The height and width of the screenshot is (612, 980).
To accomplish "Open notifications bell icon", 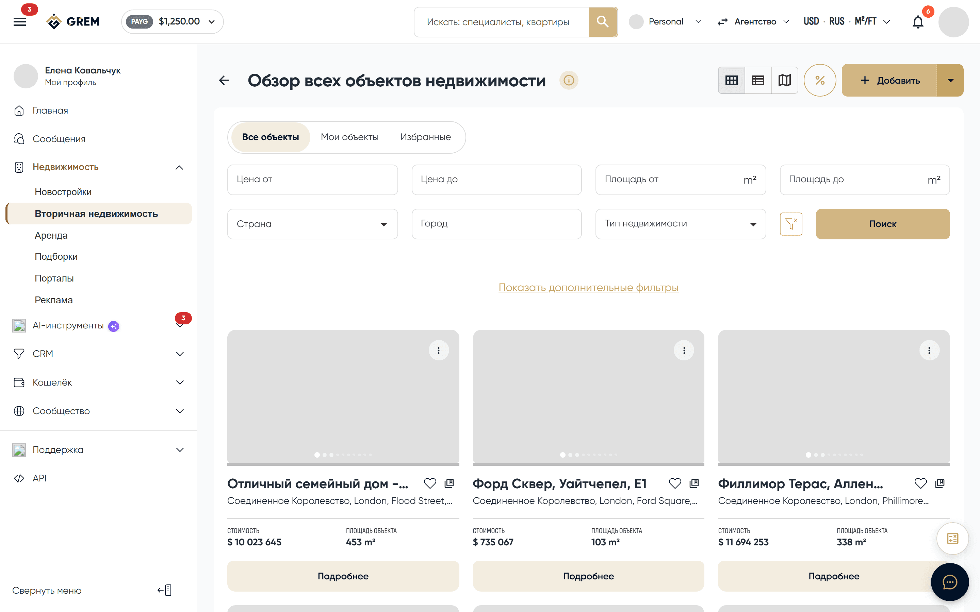I will point(918,22).
